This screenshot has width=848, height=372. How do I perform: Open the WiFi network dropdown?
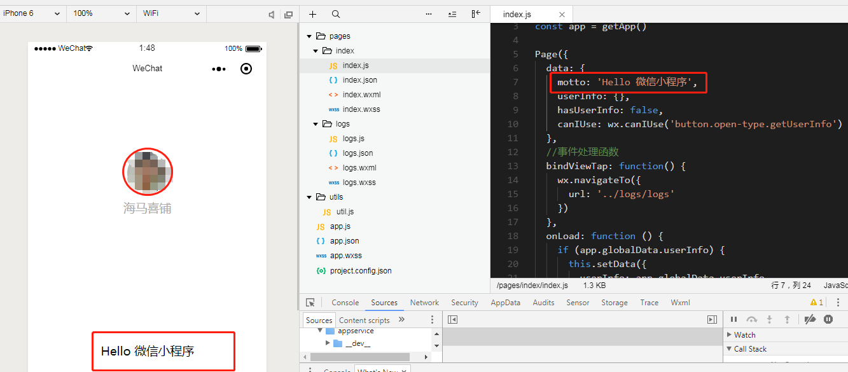[171, 13]
